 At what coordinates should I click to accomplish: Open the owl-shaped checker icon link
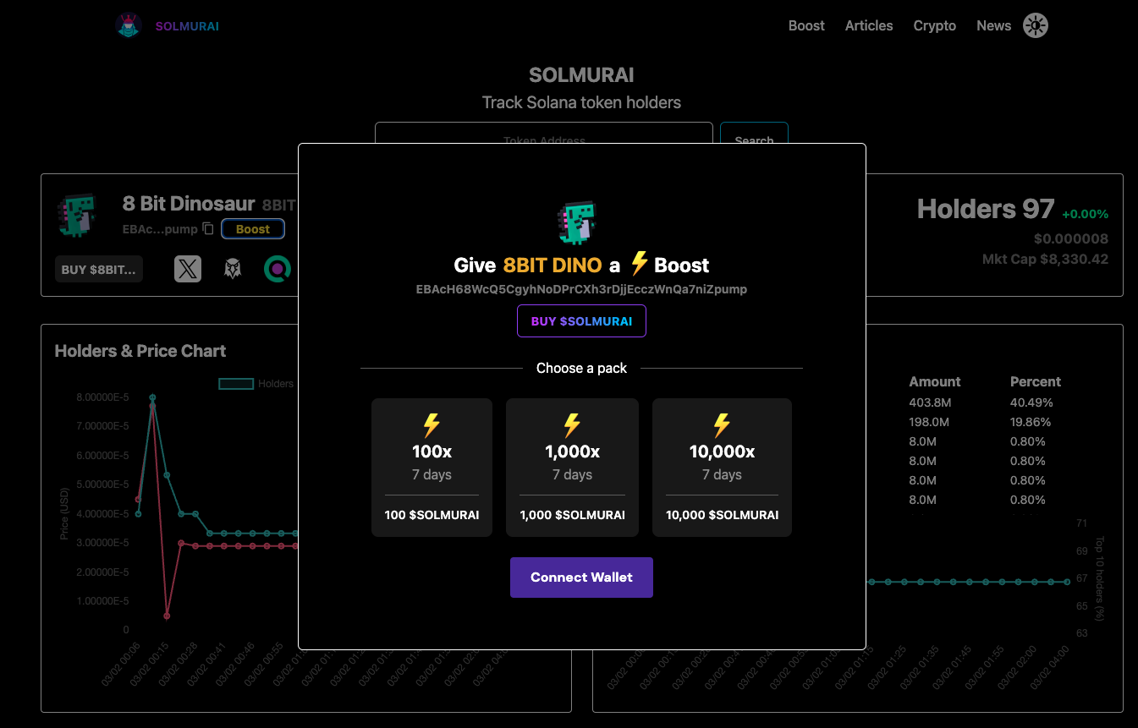click(233, 269)
